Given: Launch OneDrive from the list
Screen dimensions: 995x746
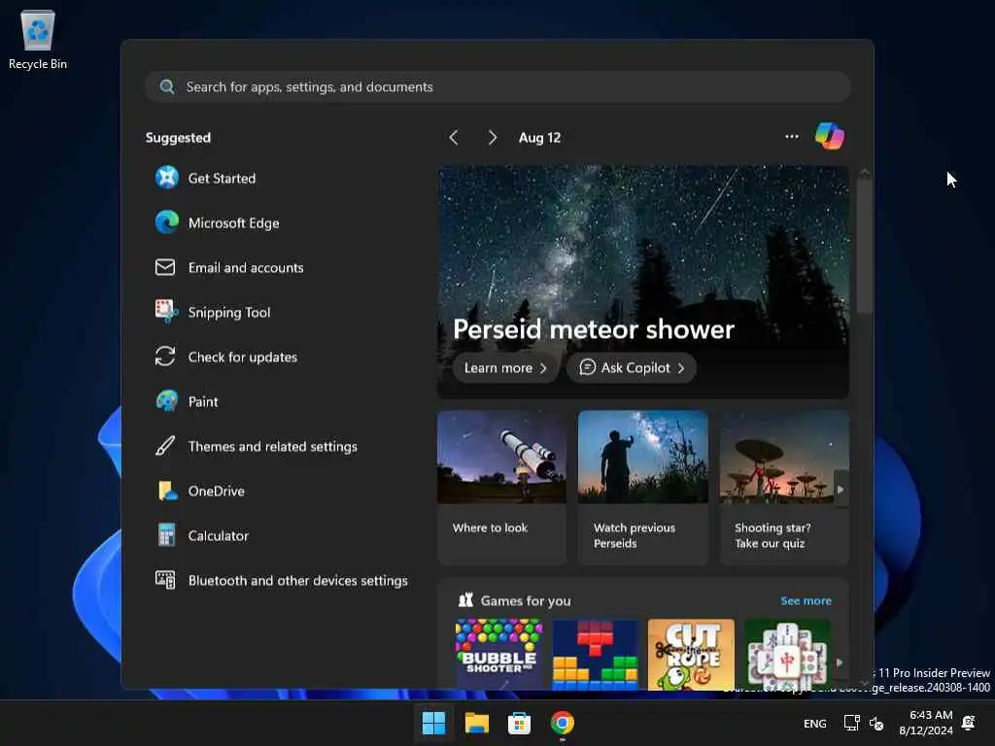Looking at the screenshot, I should tap(199, 491).
